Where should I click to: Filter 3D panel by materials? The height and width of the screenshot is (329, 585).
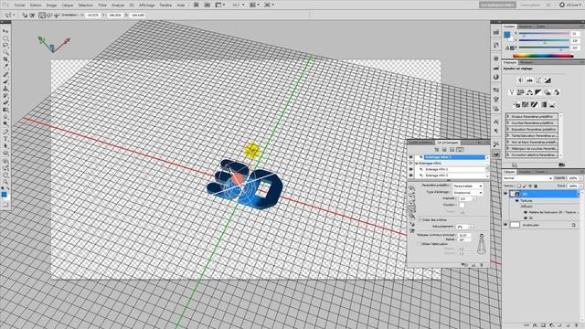pos(452,150)
